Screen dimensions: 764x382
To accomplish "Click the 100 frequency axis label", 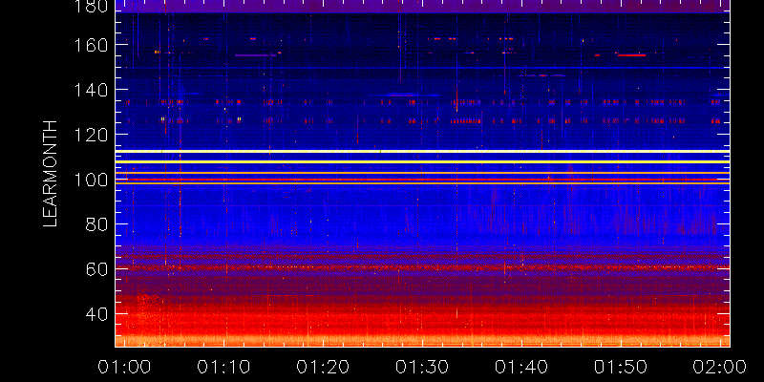I will coord(91,180).
